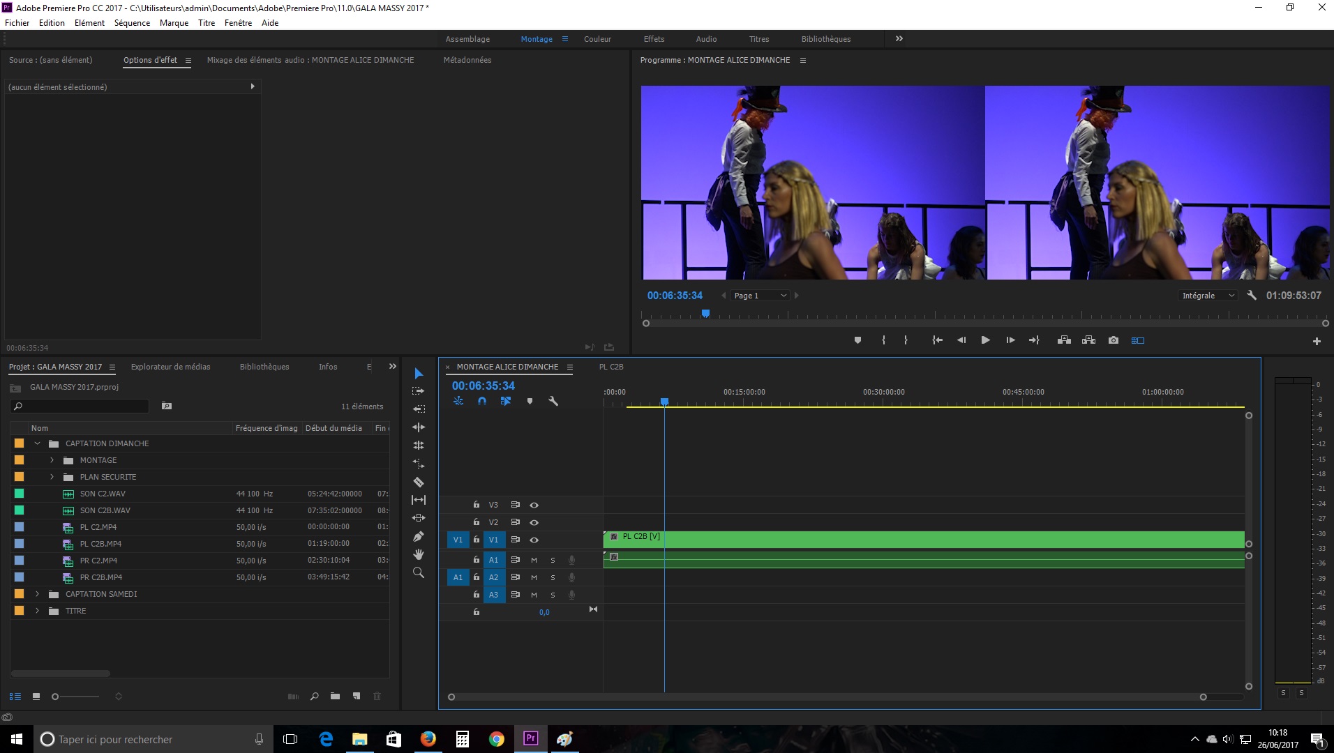Screen dimensions: 1334x753
Task: Switch to the Couleur workspace tab
Action: tap(597, 39)
